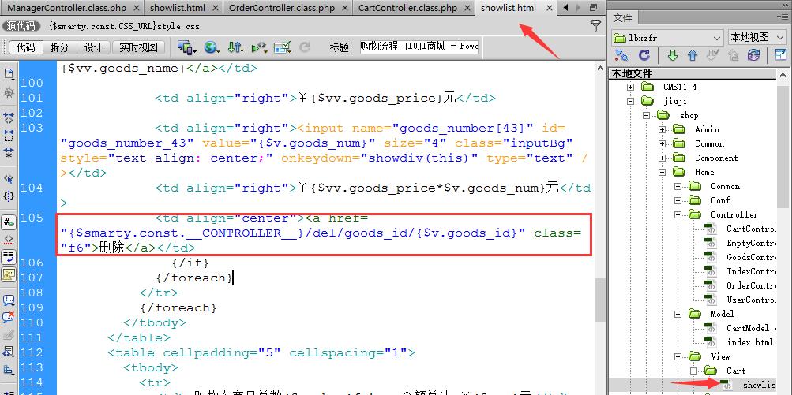Open file management arrows icon
792x395 pixels.
tap(235, 47)
